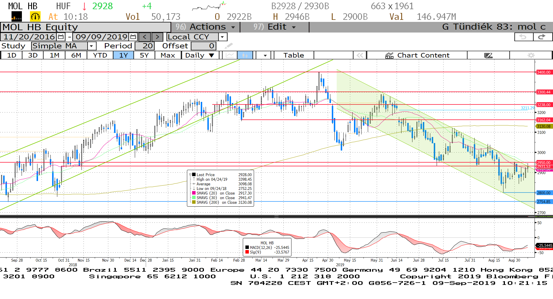Viewport: 553px width, 299px height.
Task: Go to next date range arrow
Action: pyautogui.click(x=157, y=37)
